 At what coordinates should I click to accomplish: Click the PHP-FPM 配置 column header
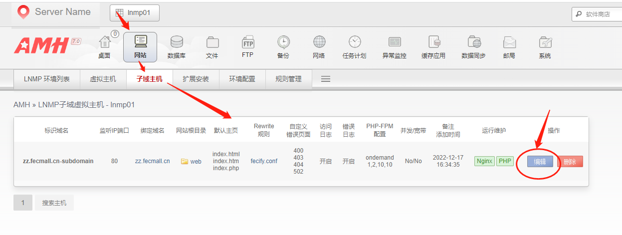tap(380, 130)
